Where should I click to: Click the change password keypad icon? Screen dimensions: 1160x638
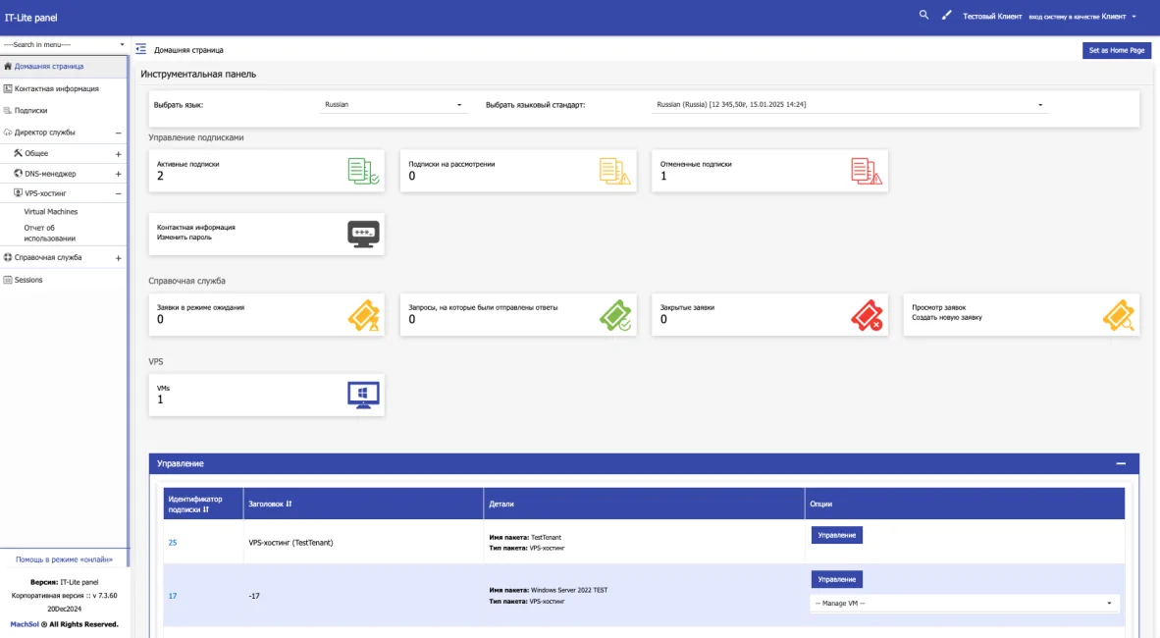coord(363,234)
